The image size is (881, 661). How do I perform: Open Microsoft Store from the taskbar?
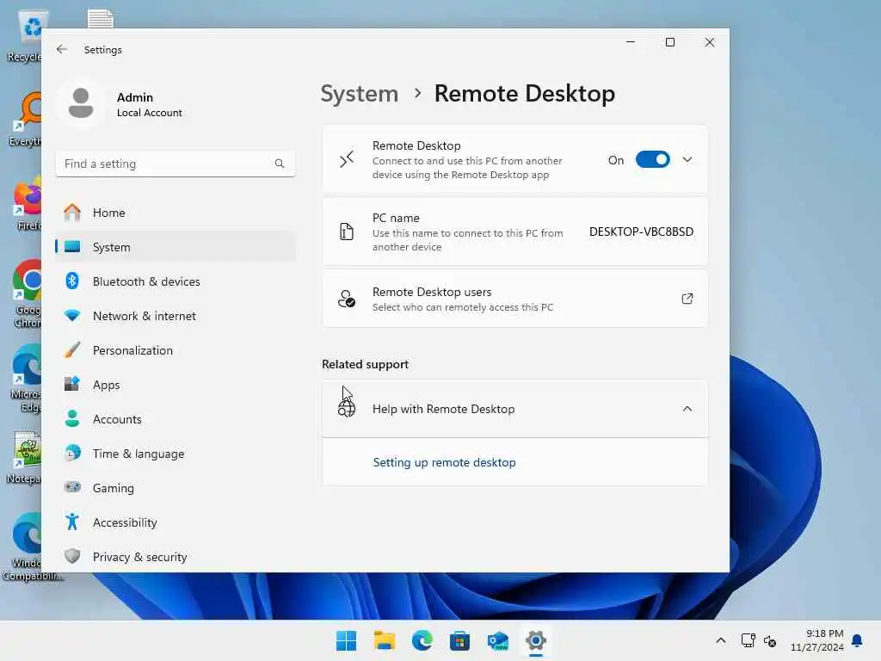click(459, 640)
